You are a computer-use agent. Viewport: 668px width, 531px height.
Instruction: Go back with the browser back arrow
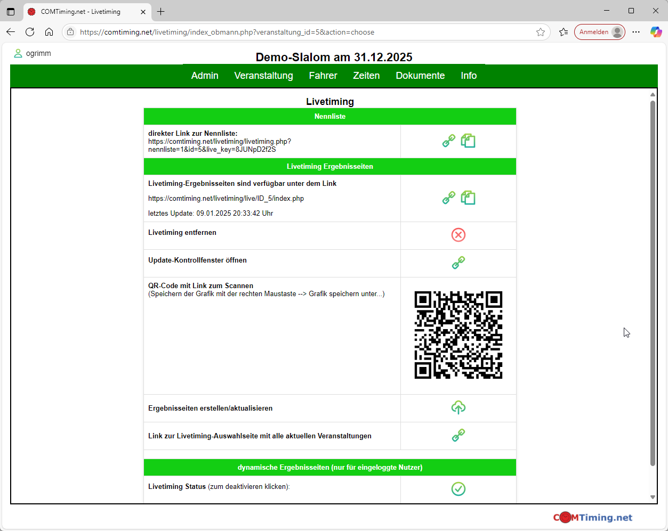pos(11,32)
